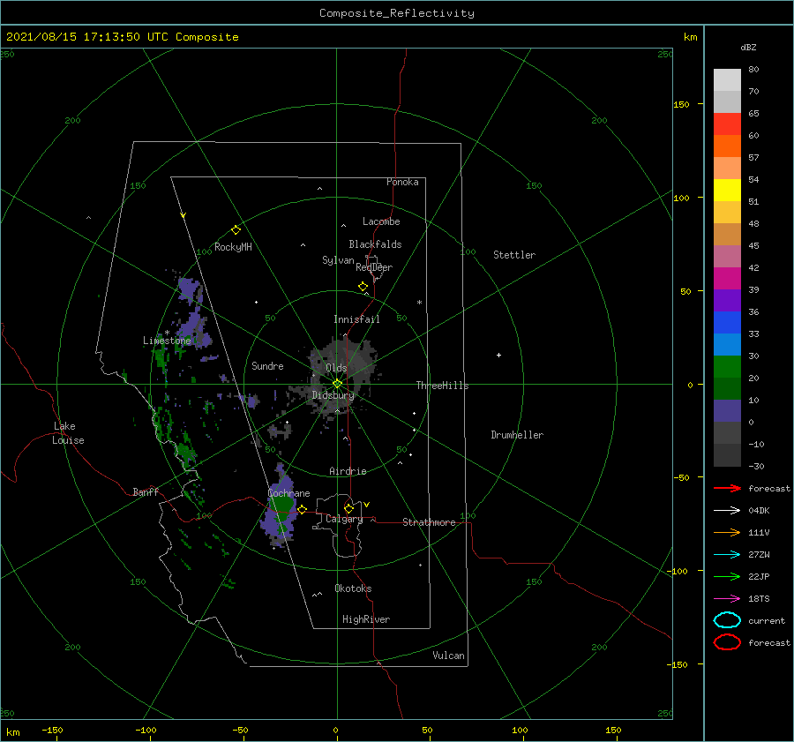Click the RedDeer label
Image resolution: width=794 pixels, height=742 pixels.
pyautogui.click(x=374, y=267)
